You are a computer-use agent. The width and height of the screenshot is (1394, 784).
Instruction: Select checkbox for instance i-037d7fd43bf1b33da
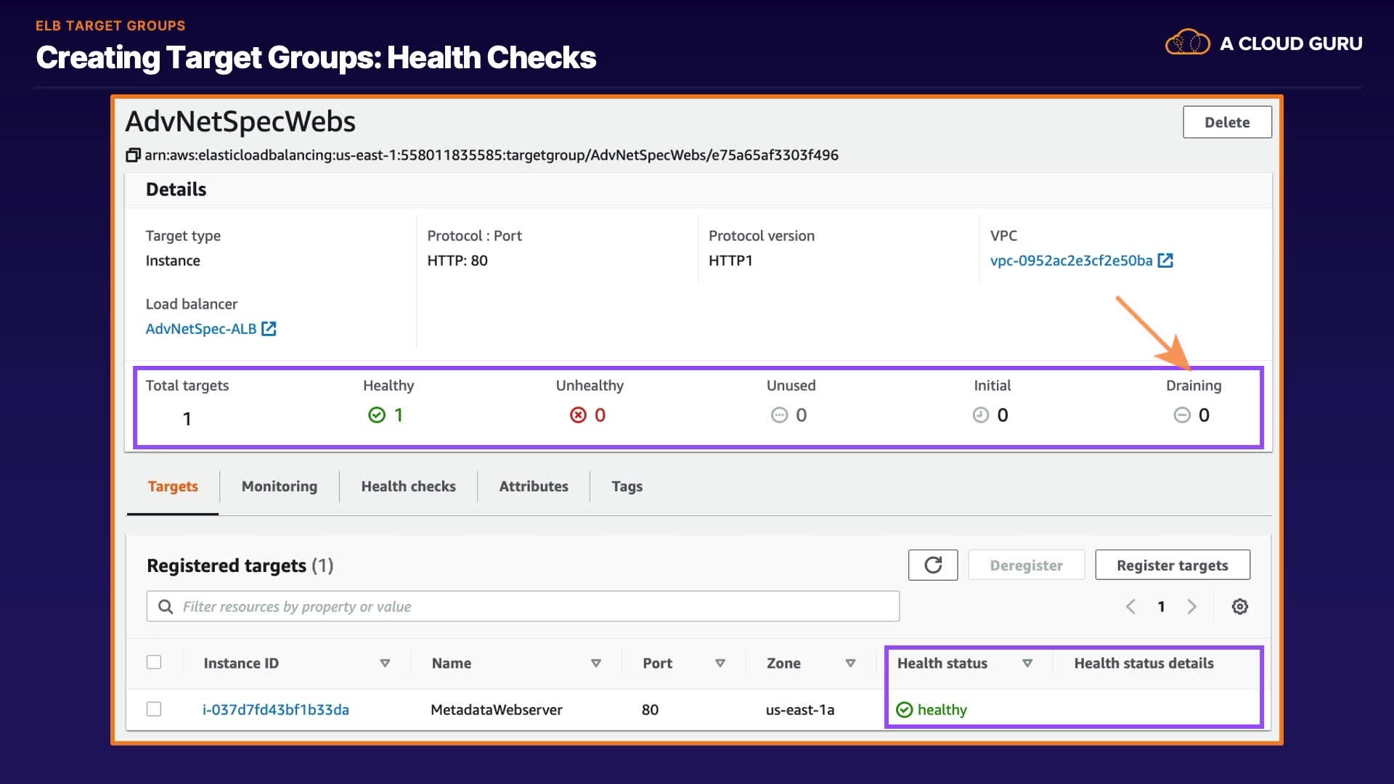click(x=154, y=709)
